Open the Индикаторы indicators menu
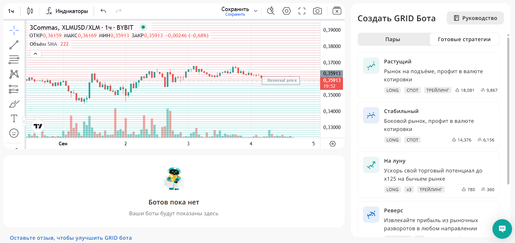This screenshot has height=243, width=515. (67, 11)
